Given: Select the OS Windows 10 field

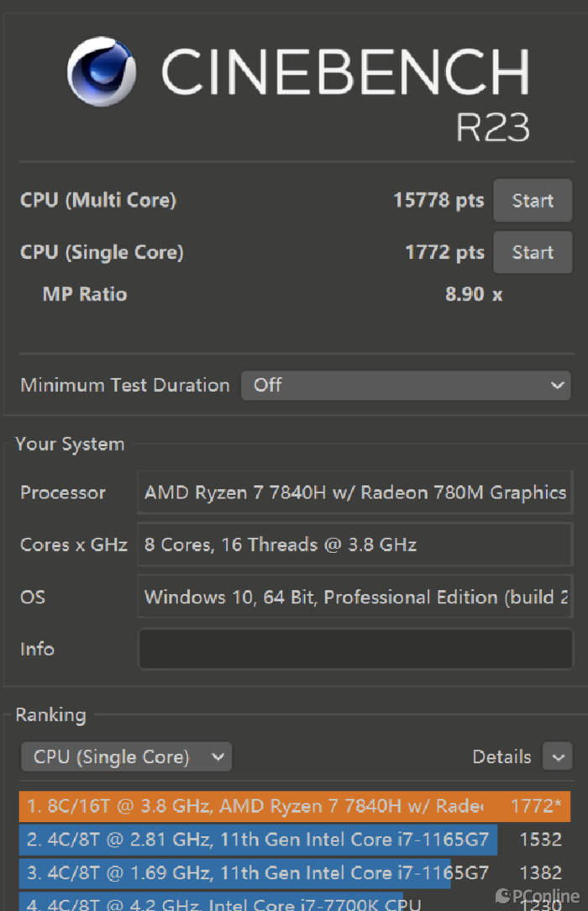Looking at the screenshot, I should point(355,597).
